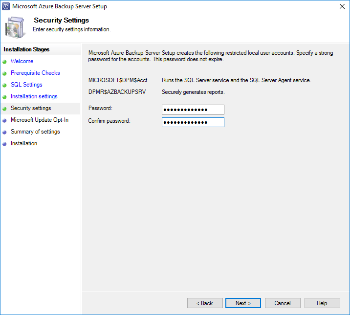Close the setup window
350x315 pixels.
pos(342,6)
